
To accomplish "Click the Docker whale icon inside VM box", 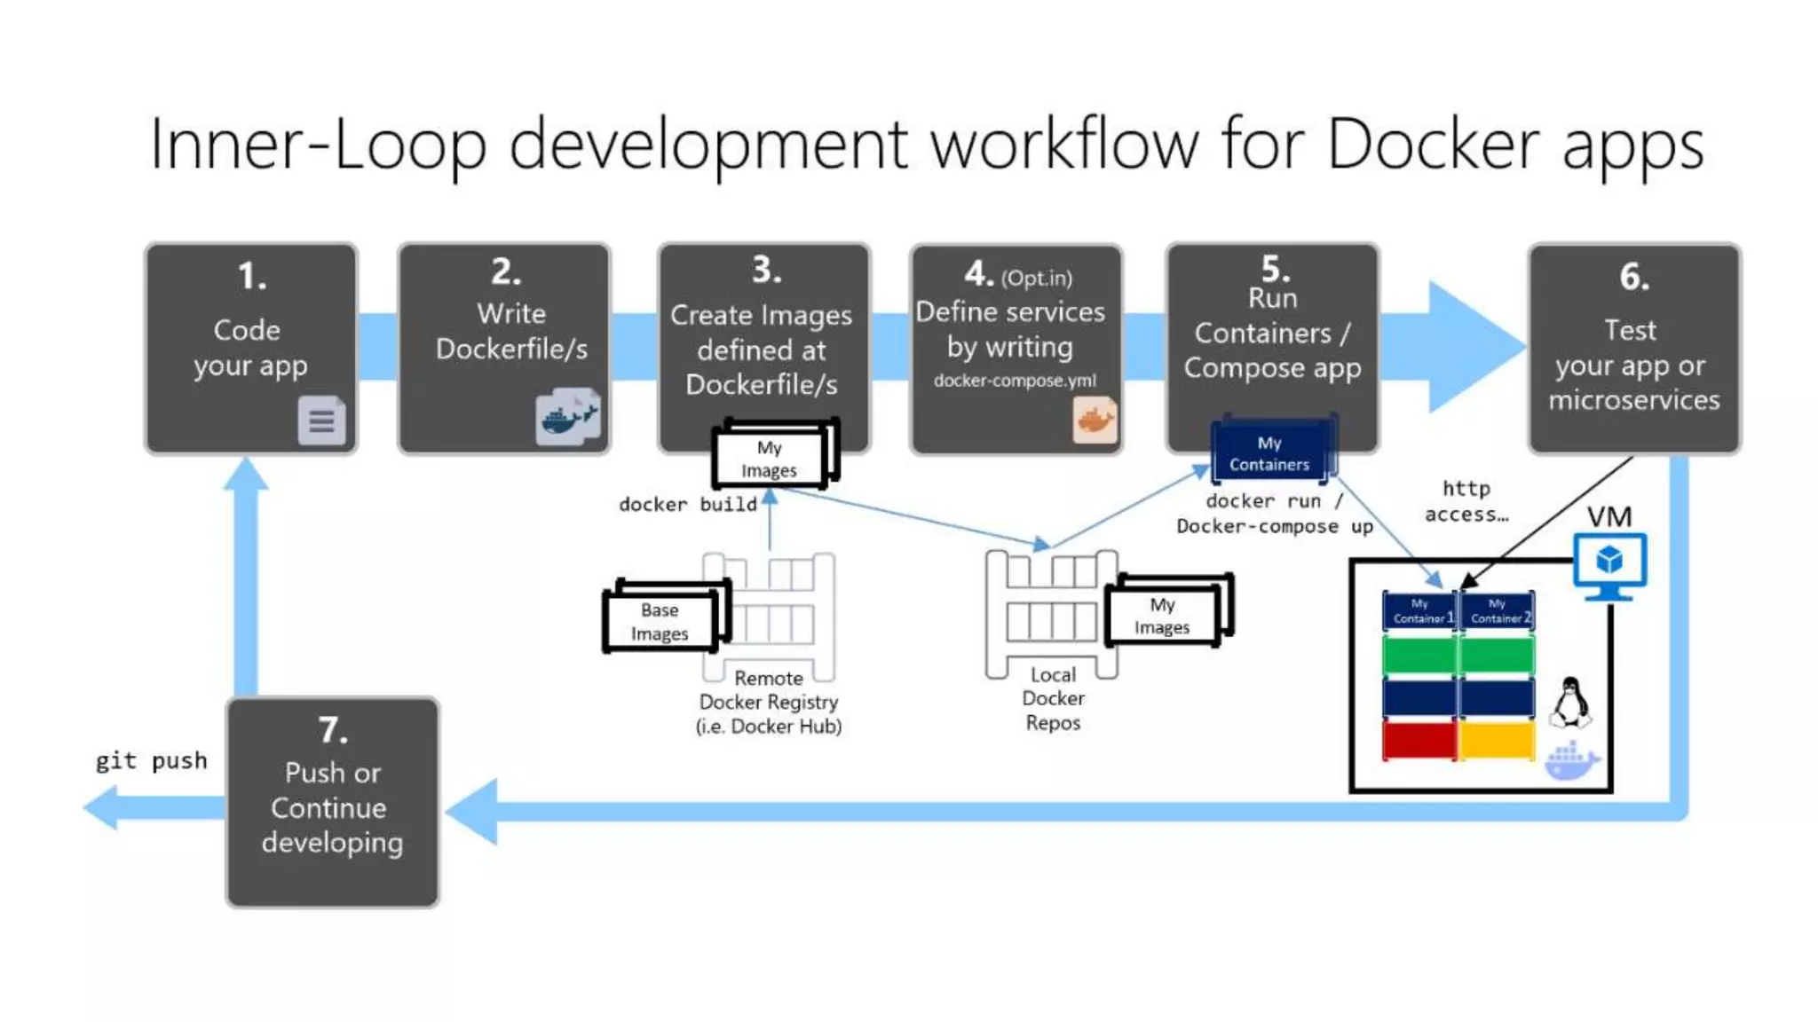I will click(x=1571, y=761).
